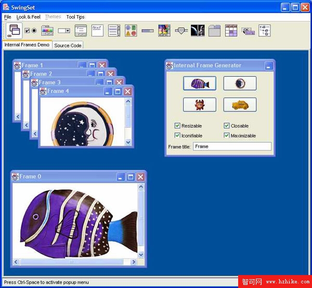Image resolution: width=312 pixels, height=288 pixels.
Task: Click Frame 0 horizontal scroll left arrow
Action: [x=16, y=262]
